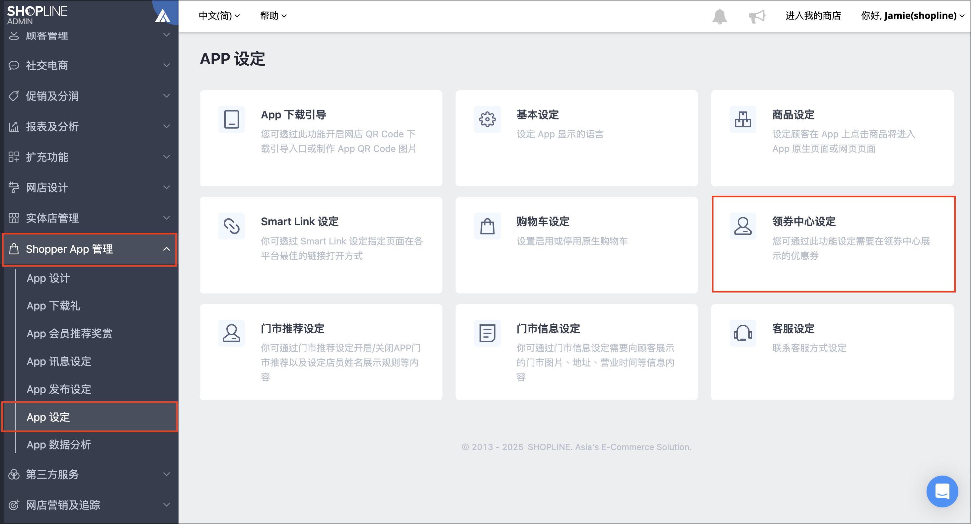Click 进入我的商店 link

coord(813,16)
